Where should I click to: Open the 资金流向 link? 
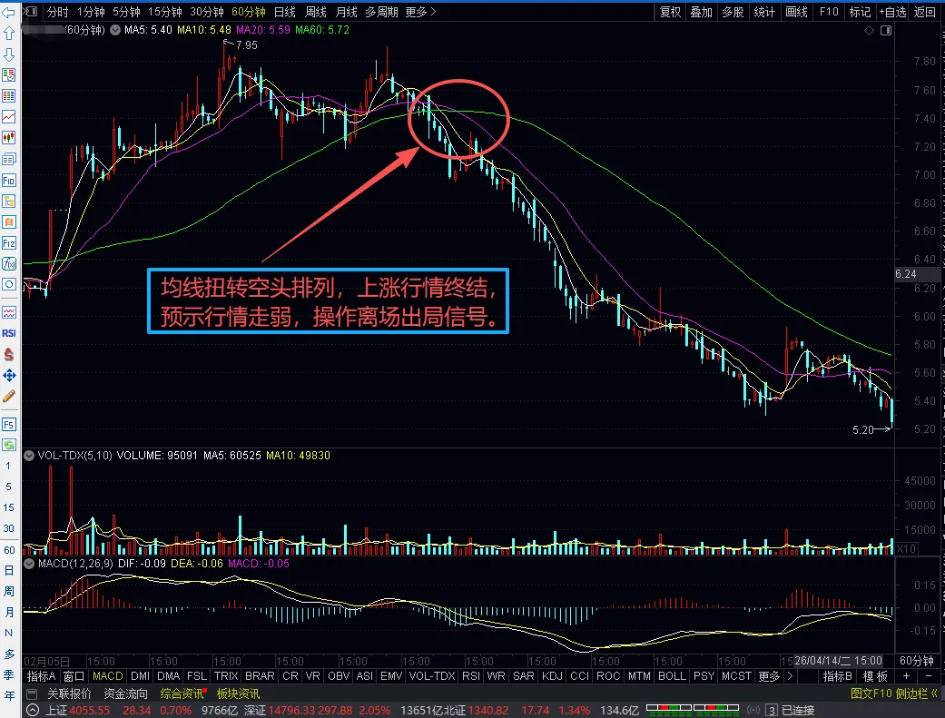(x=125, y=693)
